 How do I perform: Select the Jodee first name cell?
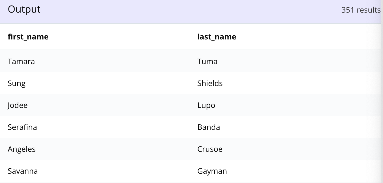(x=18, y=105)
